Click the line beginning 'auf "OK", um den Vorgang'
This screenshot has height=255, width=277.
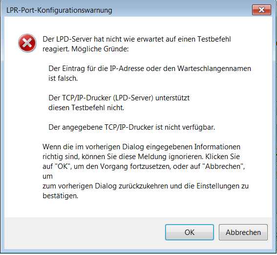point(144,166)
